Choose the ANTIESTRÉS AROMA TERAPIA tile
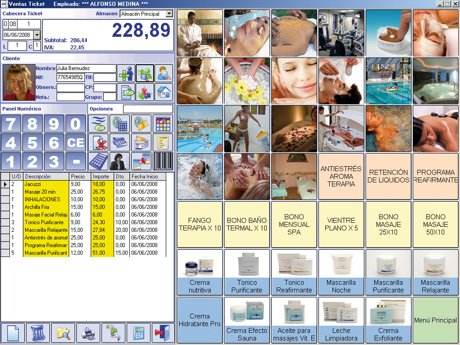Viewport: 460px width, 345px height. pyautogui.click(x=341, y=176)
